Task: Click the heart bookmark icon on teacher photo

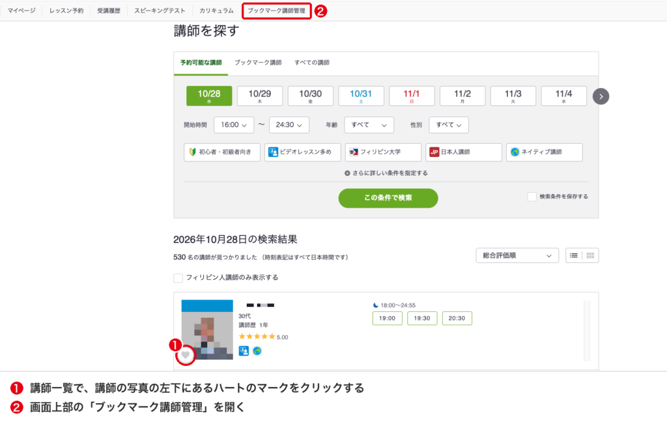Action: pyautogui.click(x=185, y=355)
